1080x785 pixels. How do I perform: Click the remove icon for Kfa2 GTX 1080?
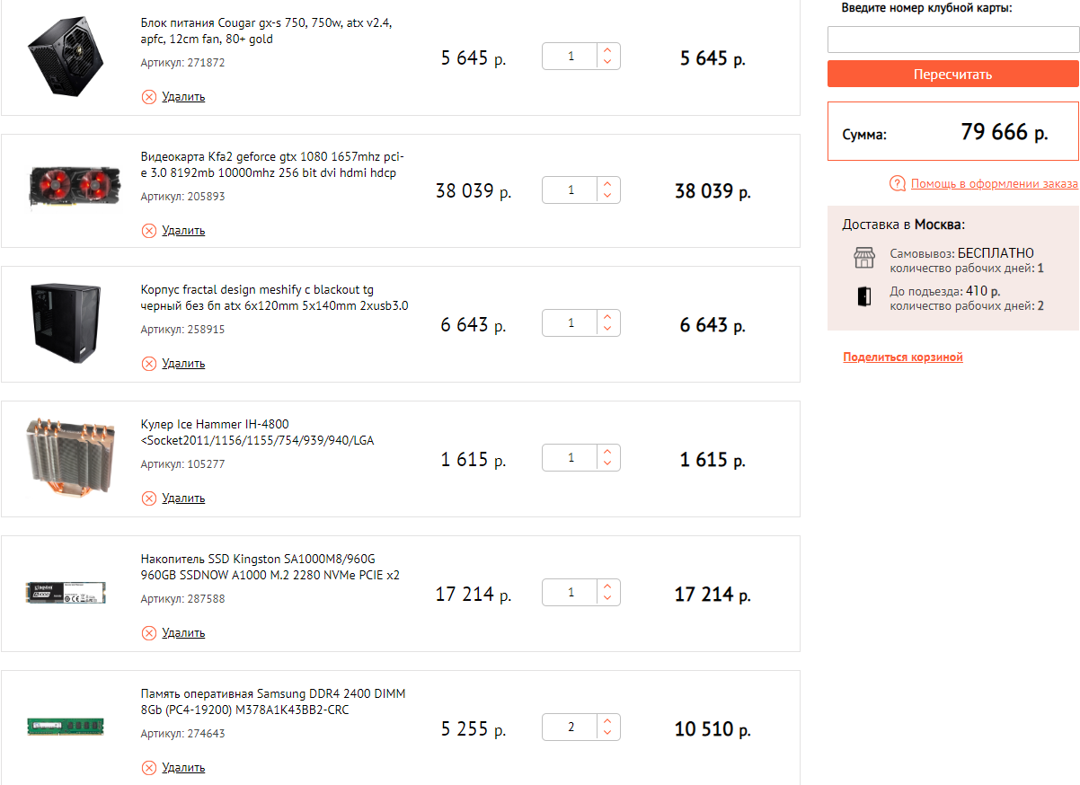click(149, 231)
